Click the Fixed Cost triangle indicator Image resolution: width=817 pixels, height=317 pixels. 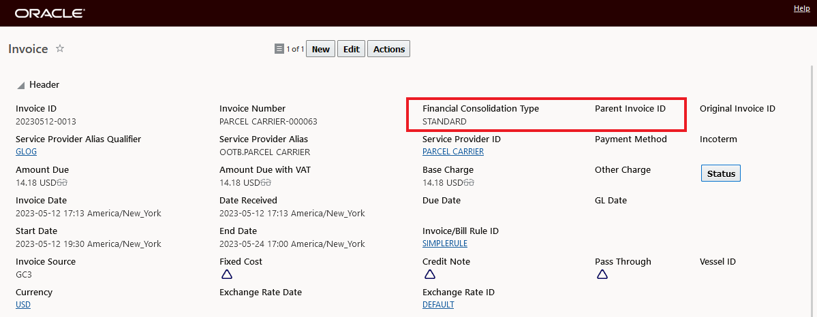tap(227, 274)
